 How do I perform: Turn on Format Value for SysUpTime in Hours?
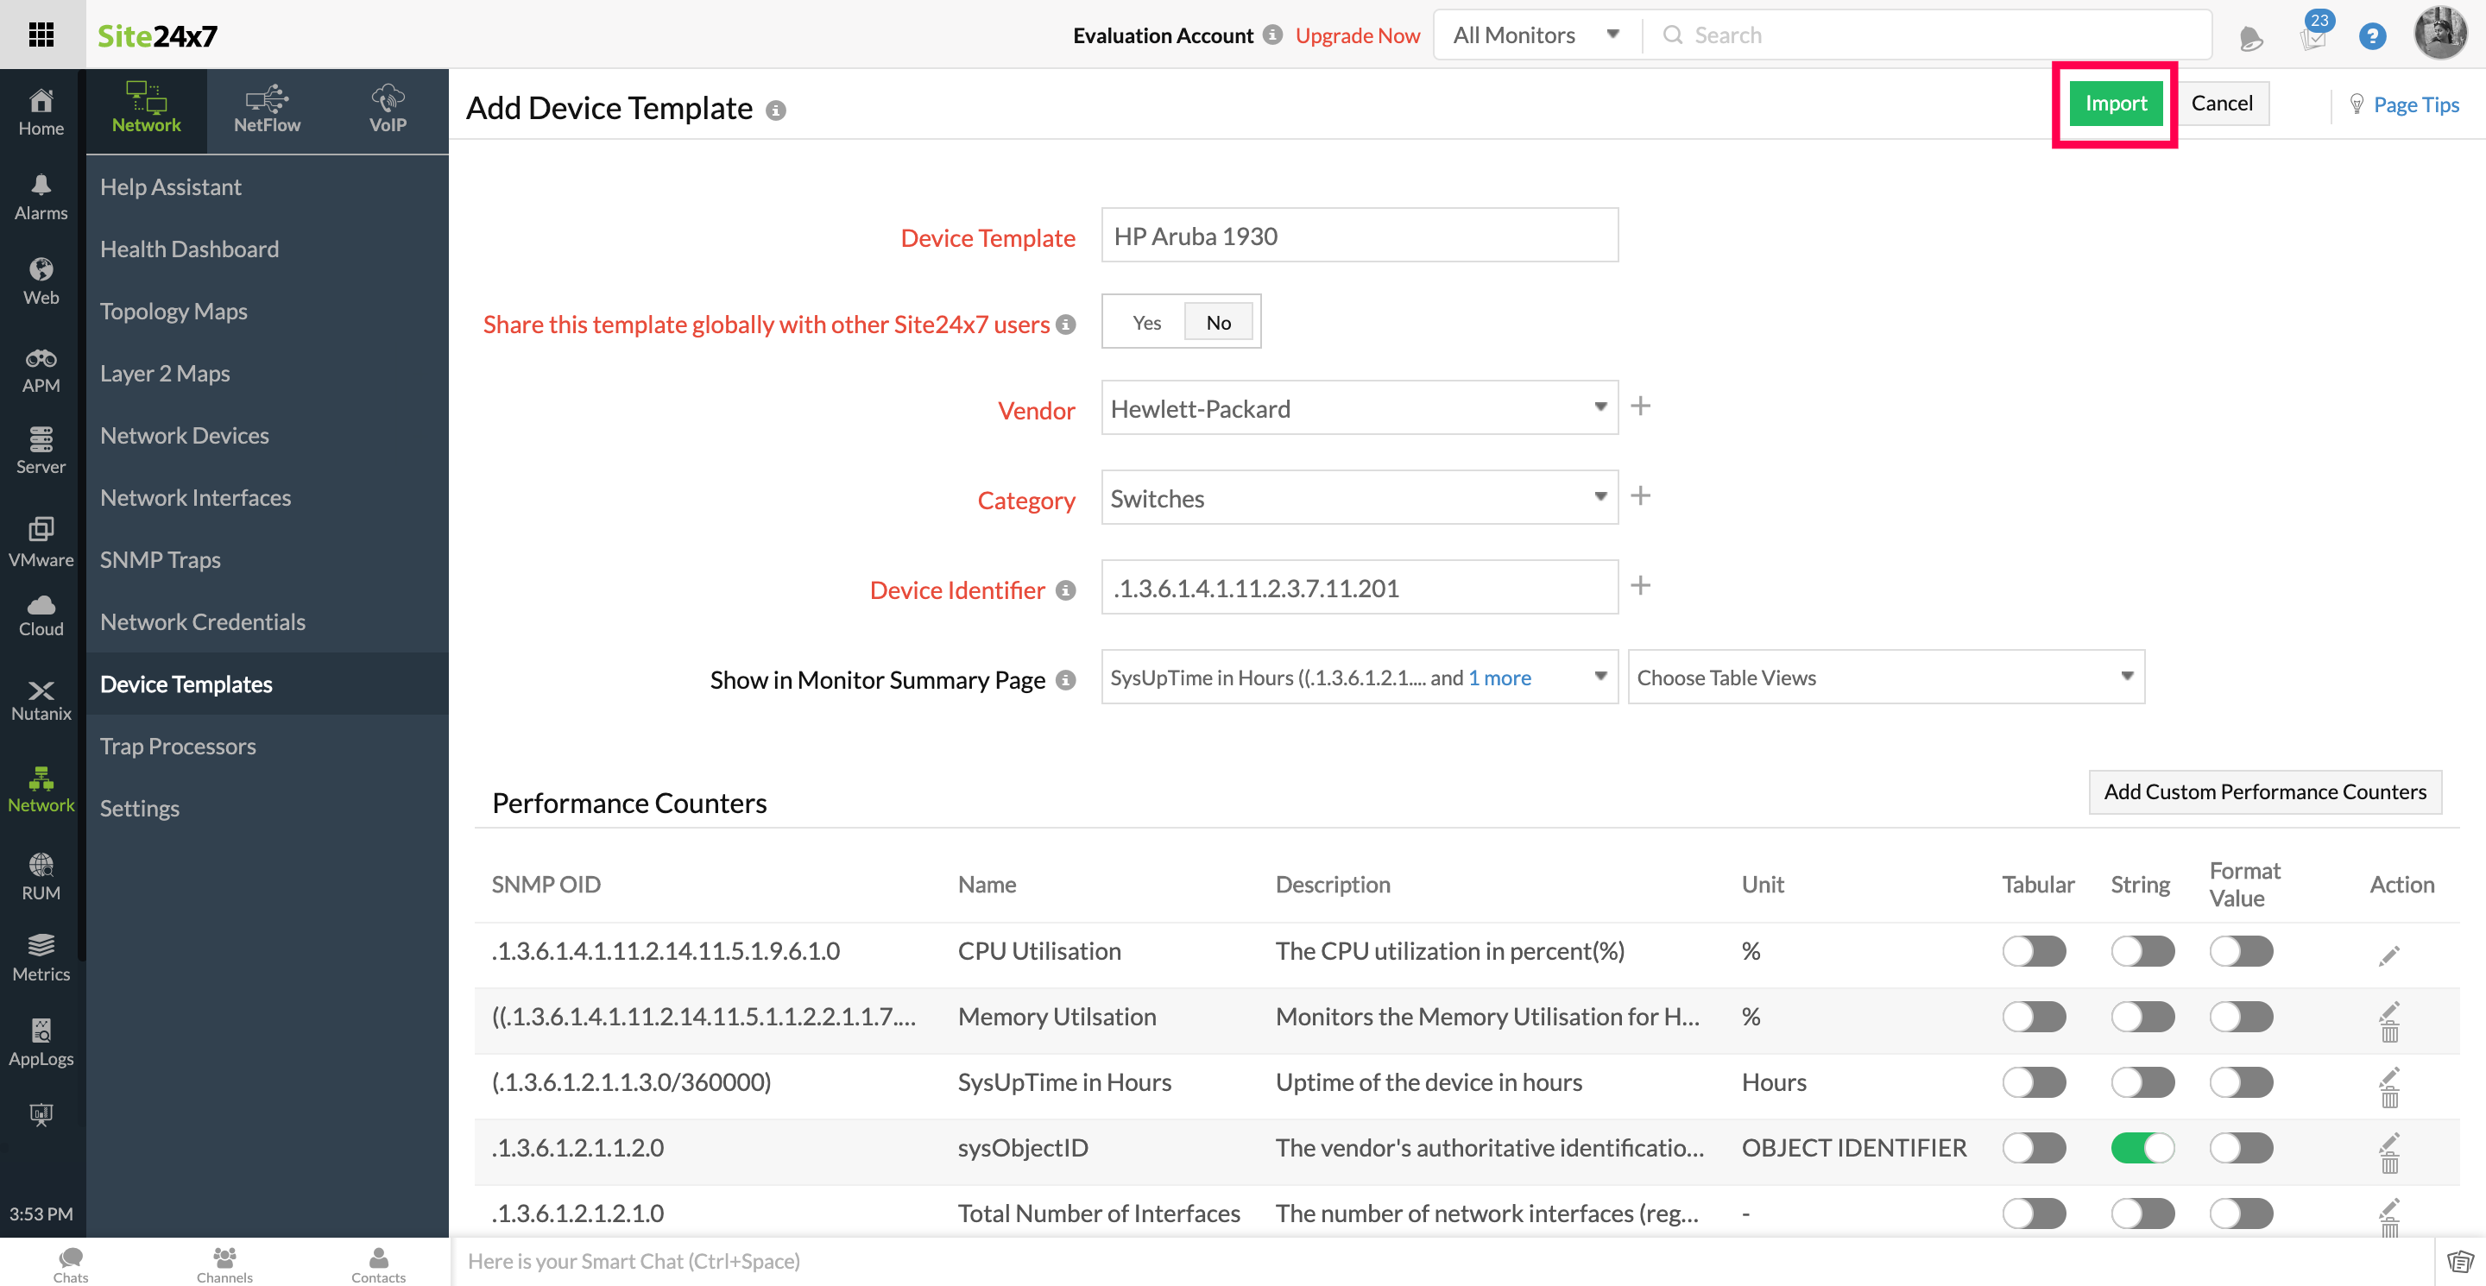point(2241,1081)
